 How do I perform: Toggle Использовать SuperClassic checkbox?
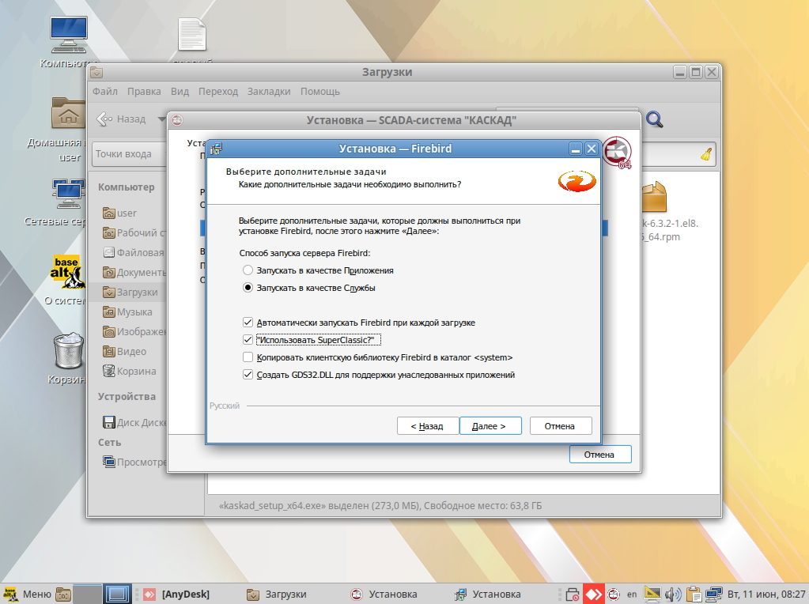coord(248,340)
